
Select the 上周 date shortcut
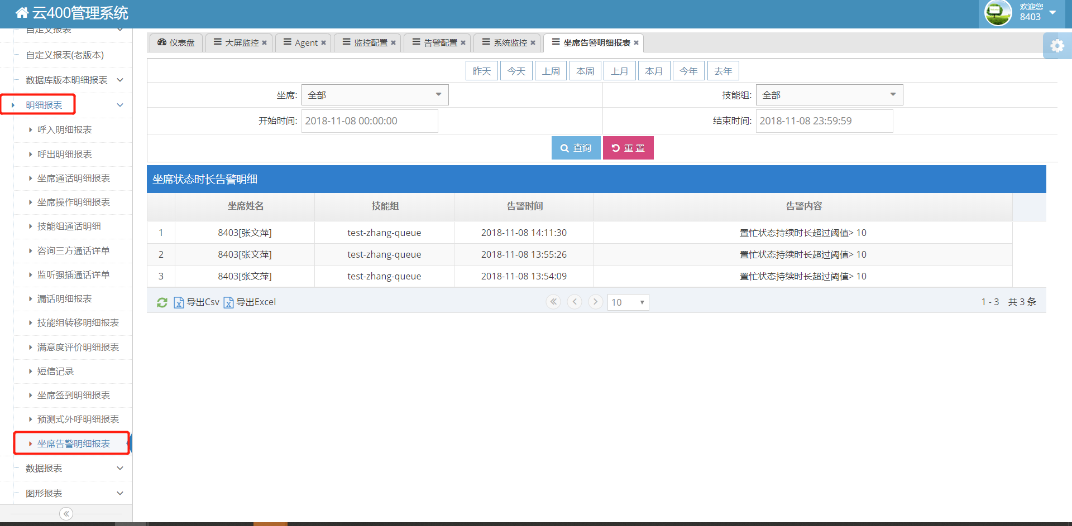point(551,71)
